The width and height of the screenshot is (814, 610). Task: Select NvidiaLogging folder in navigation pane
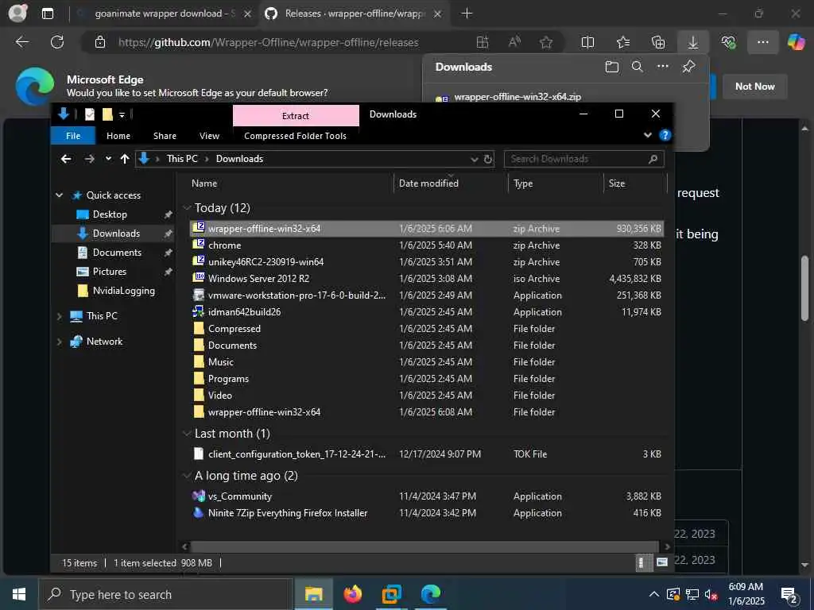click(x=123, y=291)
